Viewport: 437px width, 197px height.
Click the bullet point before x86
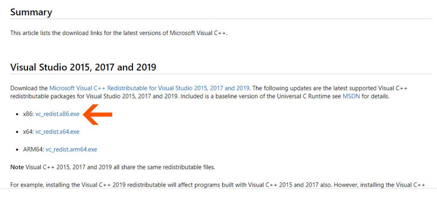(x=17, y=115)
